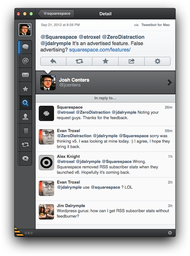The image size is (190, 256).
Task: Open tweet actions gear menu
Action: coord(158,61)
